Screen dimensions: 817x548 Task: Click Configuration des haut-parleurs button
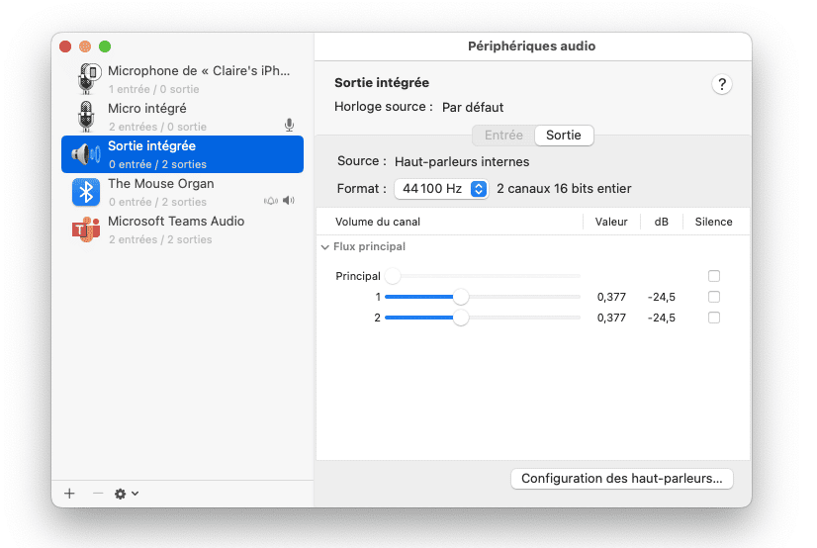click(621, 479)
